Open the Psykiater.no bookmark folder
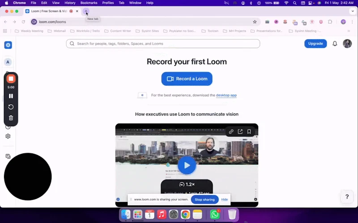358x223 pixels. [x=180, y=31]
